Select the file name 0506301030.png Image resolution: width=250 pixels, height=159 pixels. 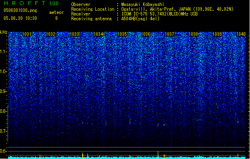click(20, 10)
